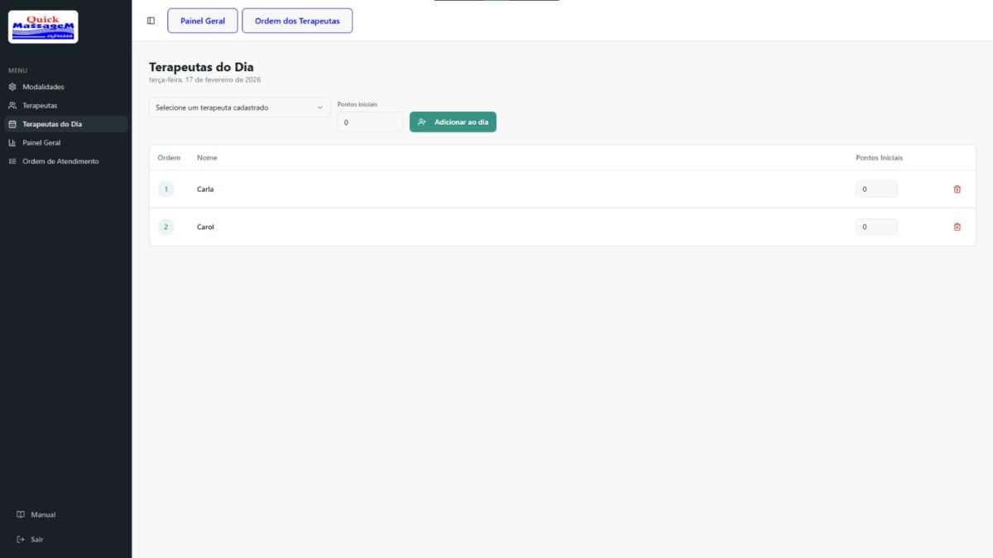Open Painel Geral top tab
Viewport: 993px width, 558px height.
(x=203, y=21)
